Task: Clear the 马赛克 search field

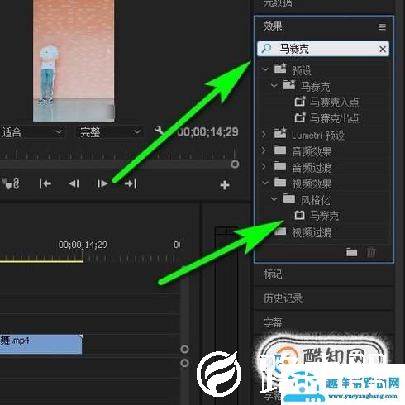Action: tap(383, 50)
